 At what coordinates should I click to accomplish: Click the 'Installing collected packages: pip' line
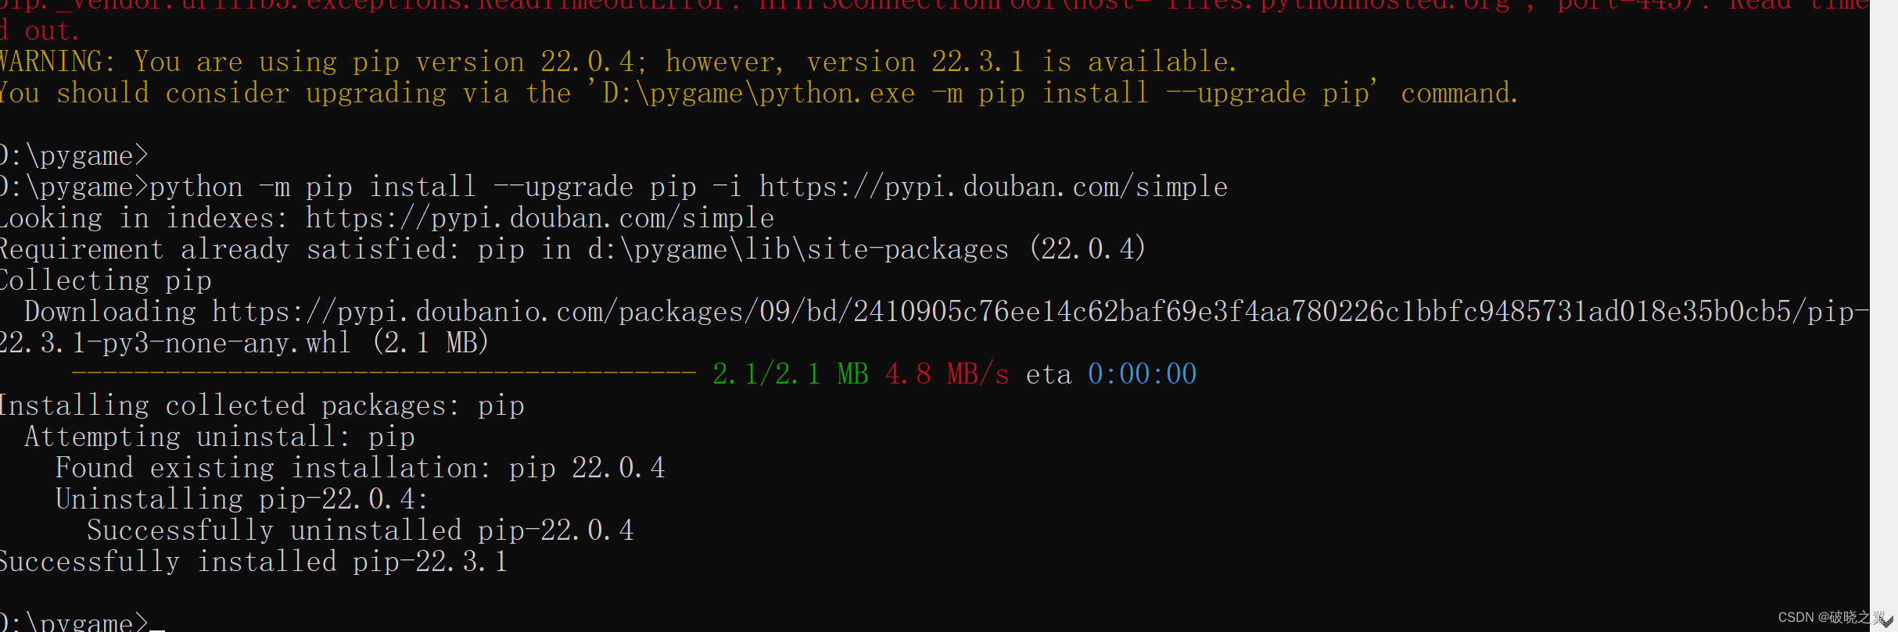coord(262,405)
